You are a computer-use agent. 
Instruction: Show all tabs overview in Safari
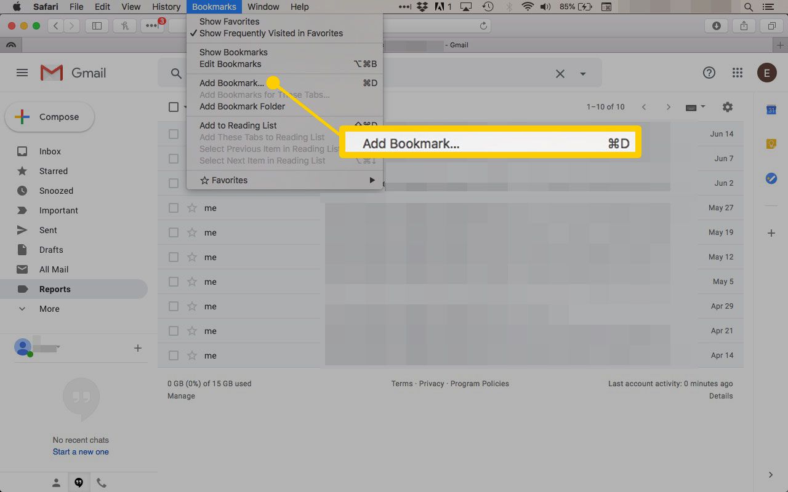[x=771, y=26]
